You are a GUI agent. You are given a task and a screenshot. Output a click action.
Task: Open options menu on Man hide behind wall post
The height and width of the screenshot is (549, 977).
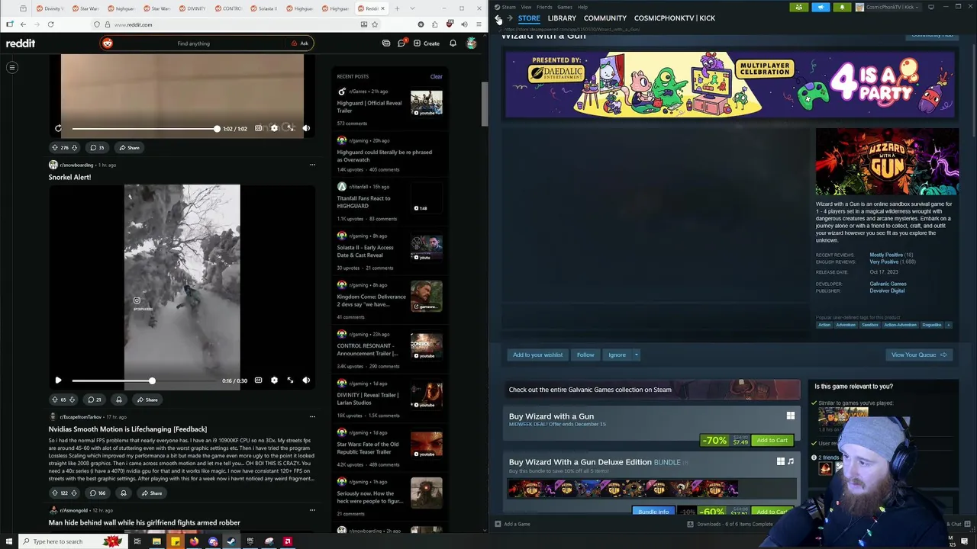312,510
